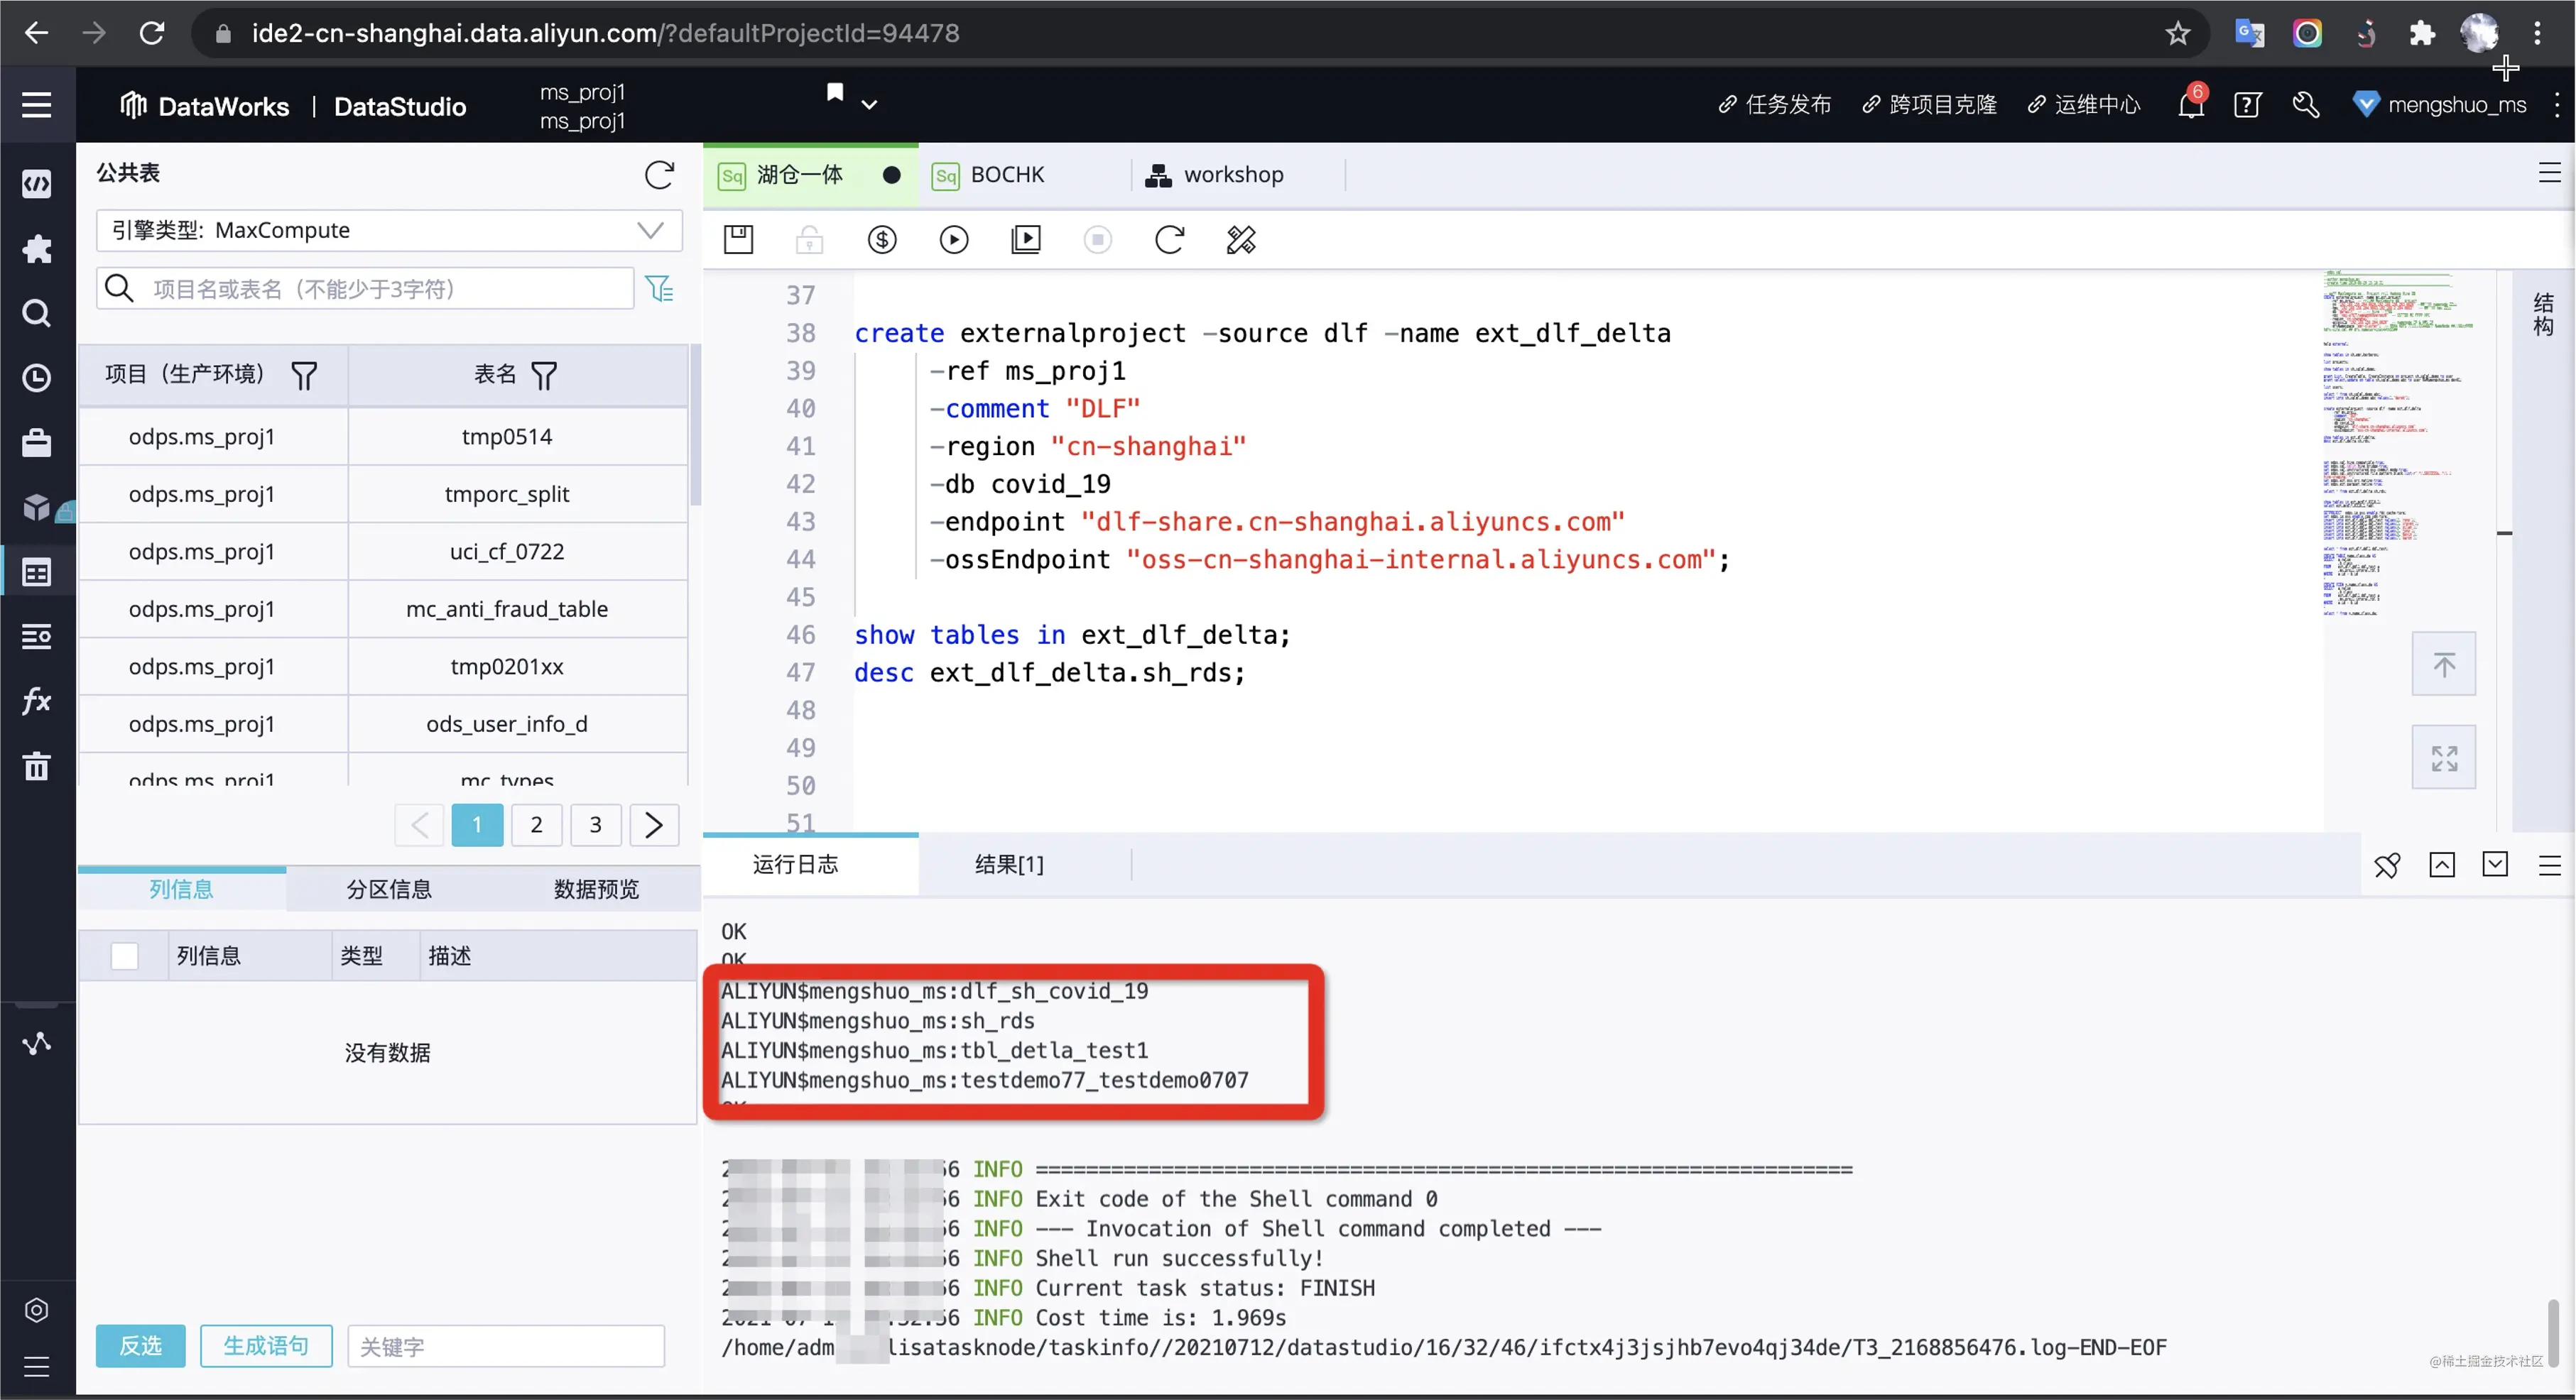Open the Data Development sidebar icon
Image resolution: width=2576 pixels, height=1400 pixels.
37,184
